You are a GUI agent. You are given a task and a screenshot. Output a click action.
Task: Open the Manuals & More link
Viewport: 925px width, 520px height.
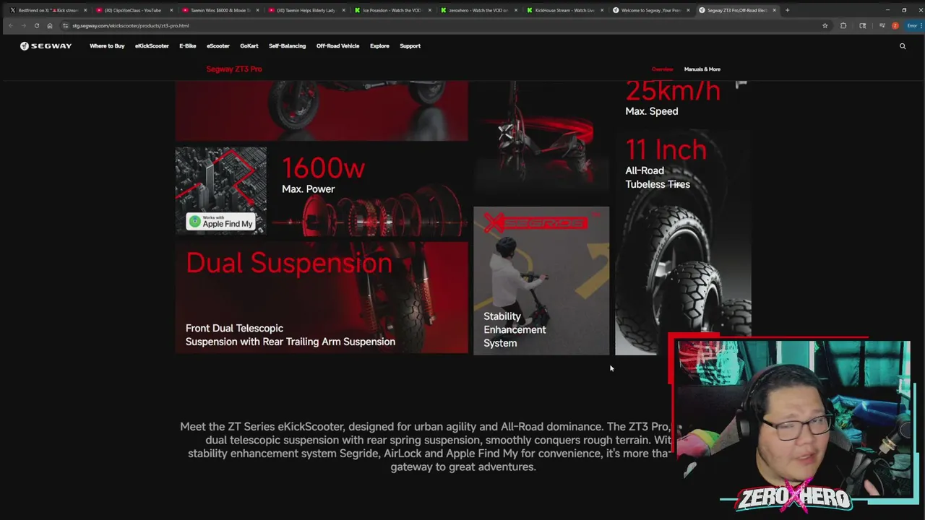click(x=702, y=69)
